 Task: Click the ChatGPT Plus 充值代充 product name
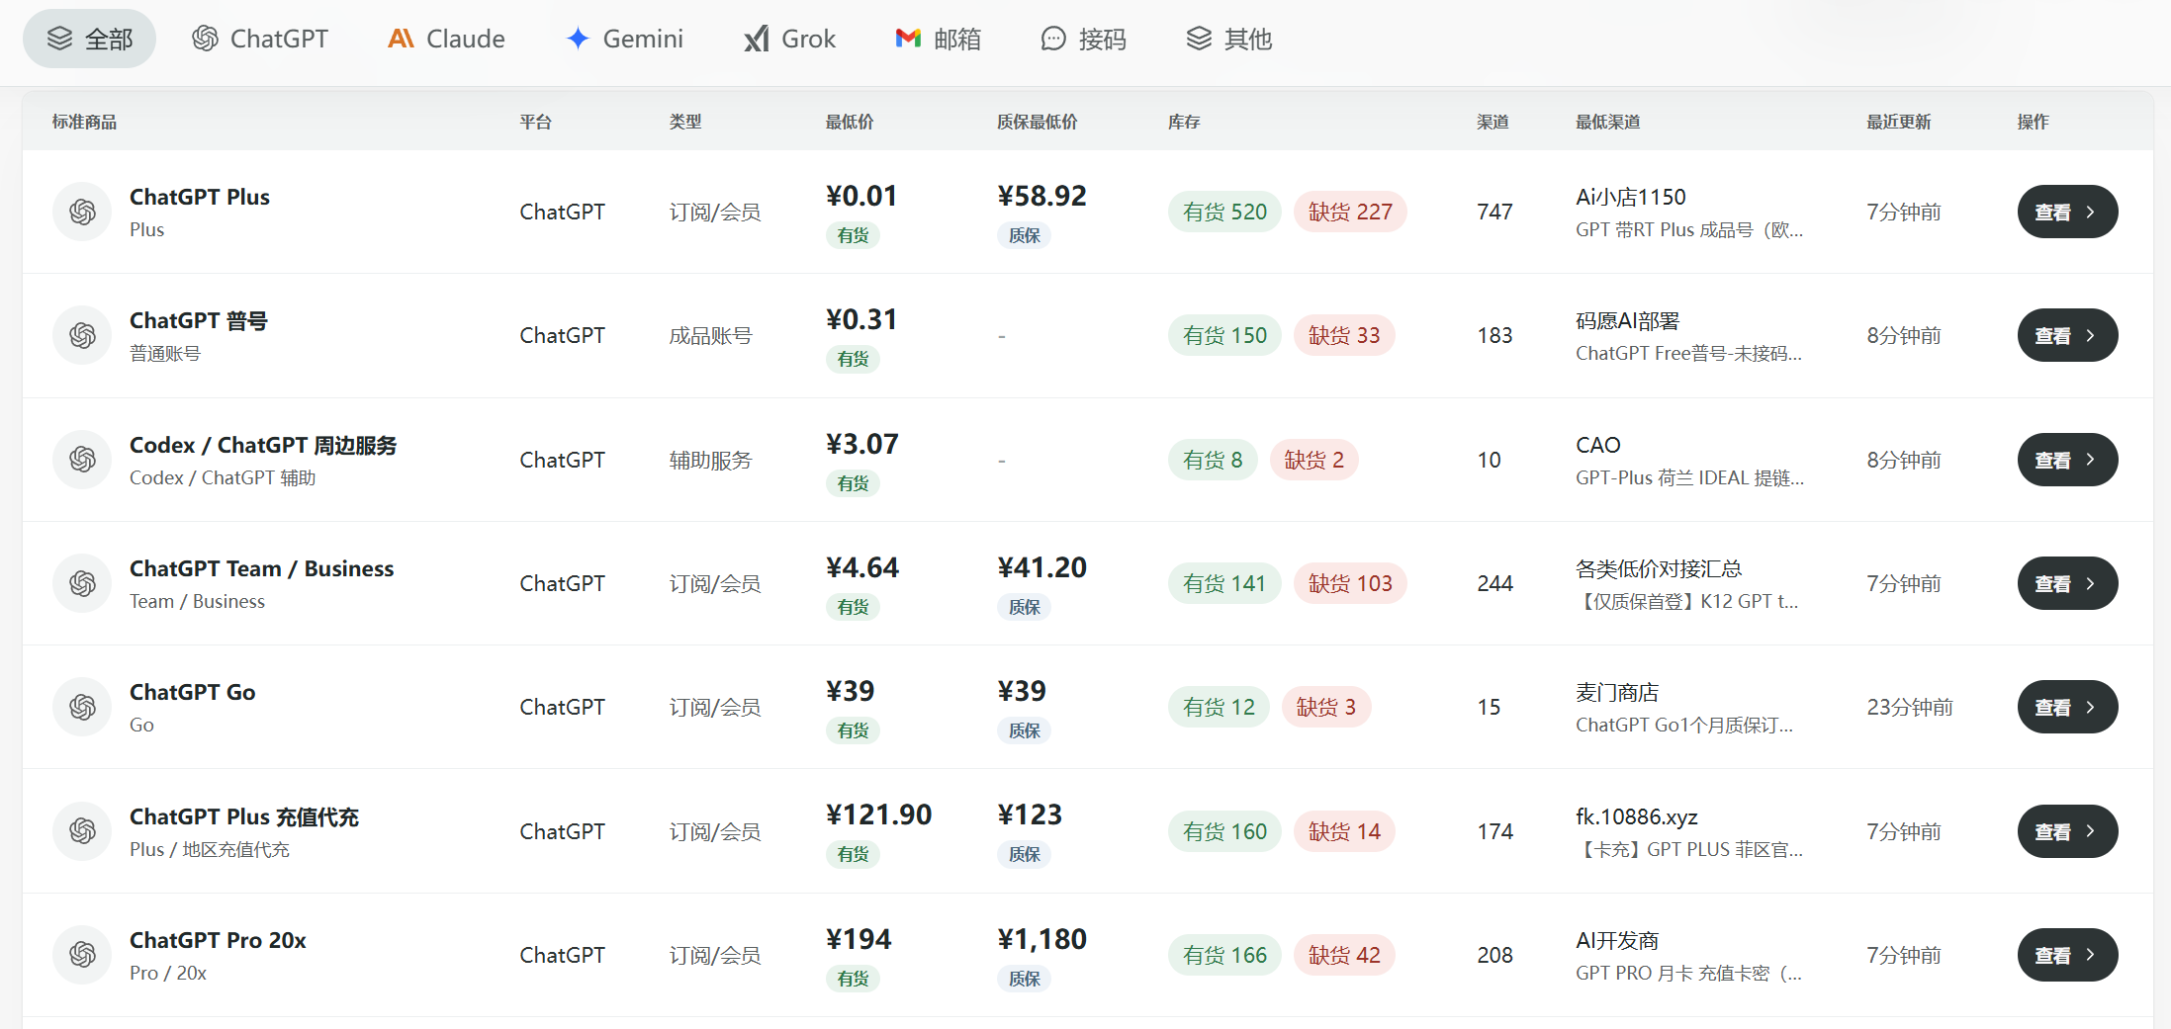pos(244,816)
